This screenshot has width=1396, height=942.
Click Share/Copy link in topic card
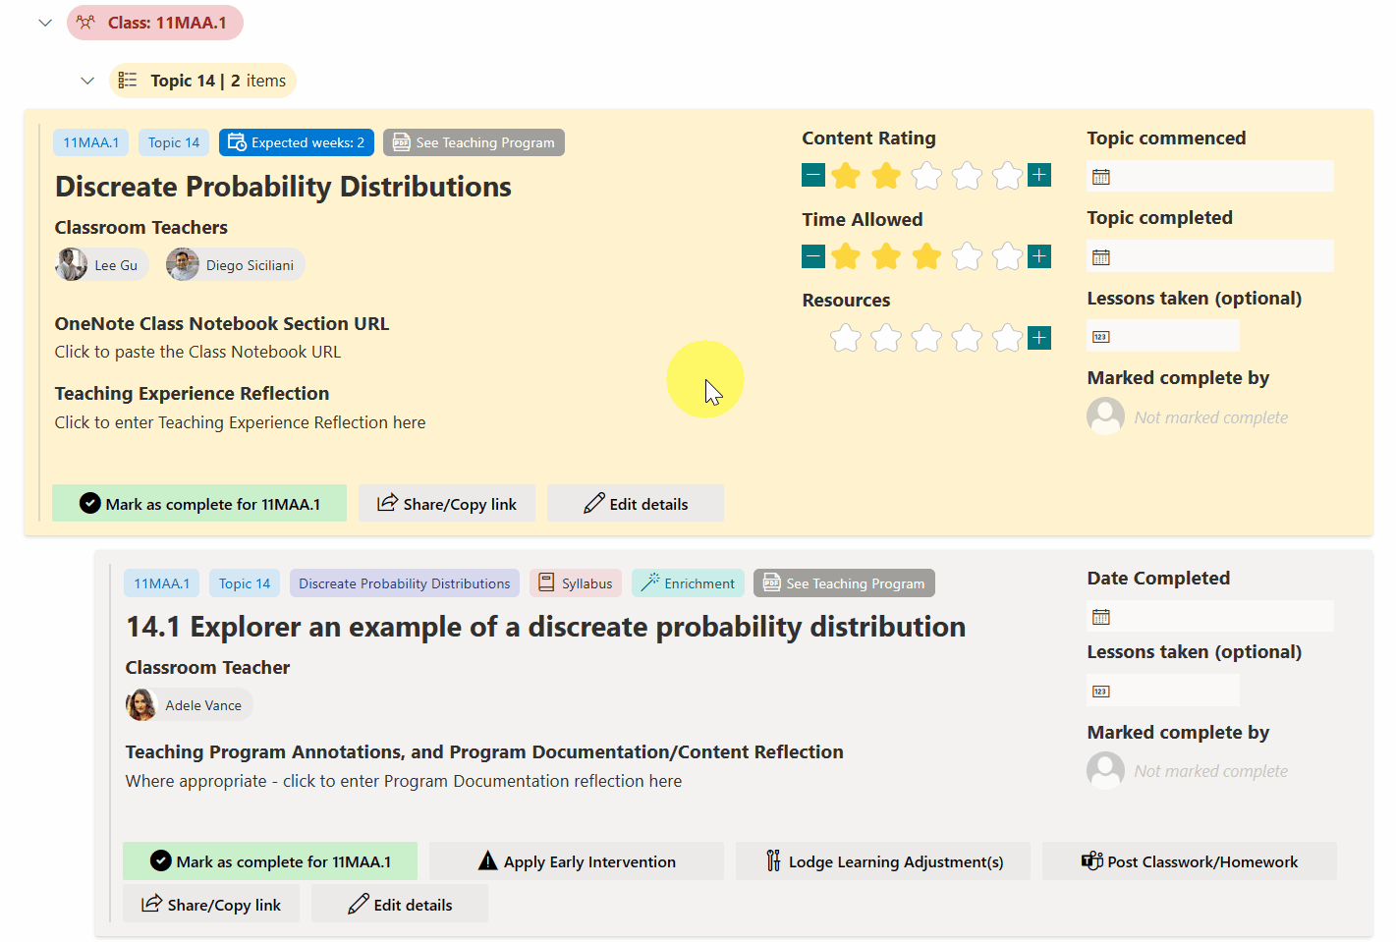(x=447, y=503)
